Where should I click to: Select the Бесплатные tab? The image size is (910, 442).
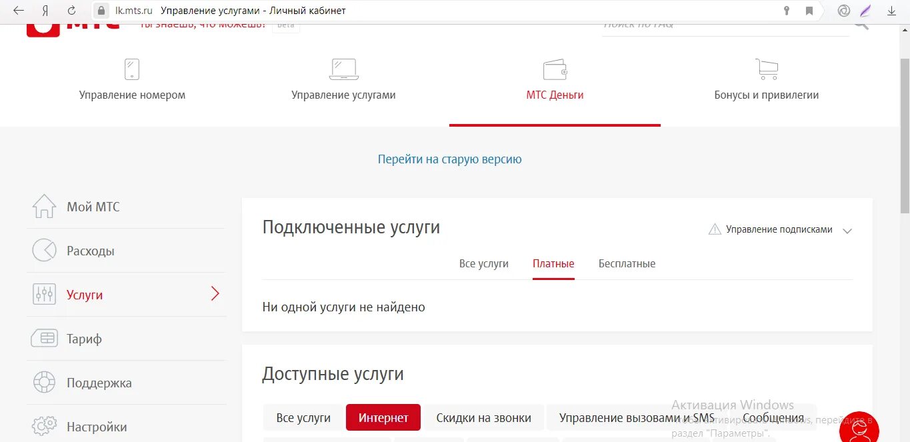627,264
